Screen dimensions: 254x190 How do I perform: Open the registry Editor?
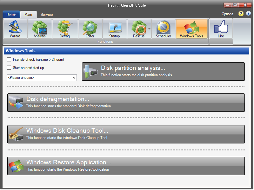click(x=90, y=29)
